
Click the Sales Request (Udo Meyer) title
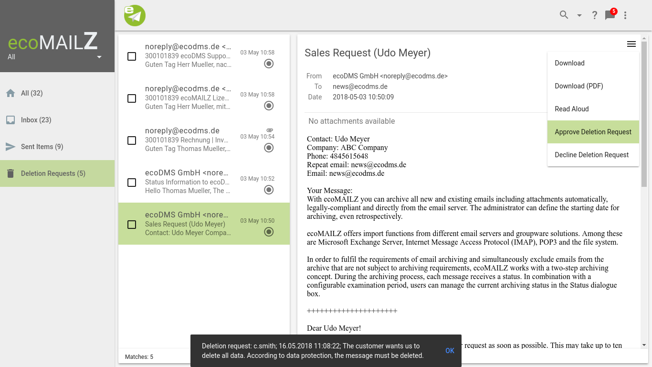[x=368, y=53]
